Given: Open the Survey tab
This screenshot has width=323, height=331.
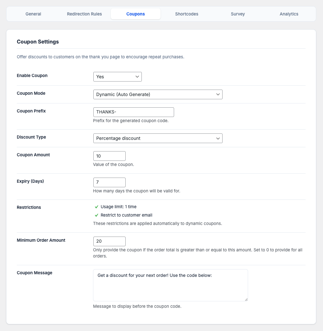Looking at the screenshot, I should [238, 14].
